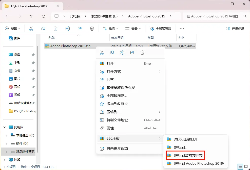
Task: Expand the 网络 node
Action: coord(5,160)
